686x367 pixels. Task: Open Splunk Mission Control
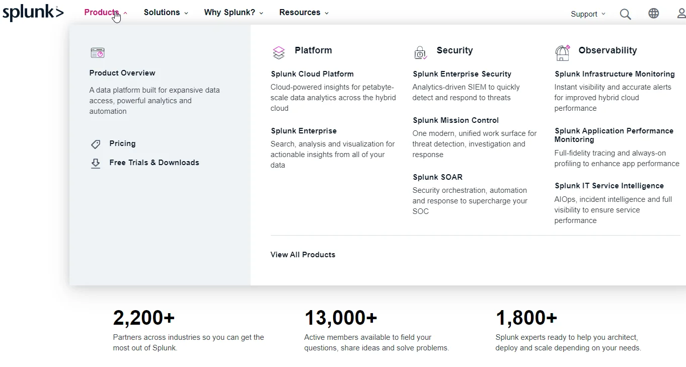[455, 120]
